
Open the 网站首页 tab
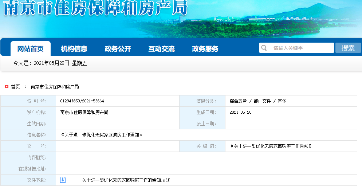tap(31, 48)
